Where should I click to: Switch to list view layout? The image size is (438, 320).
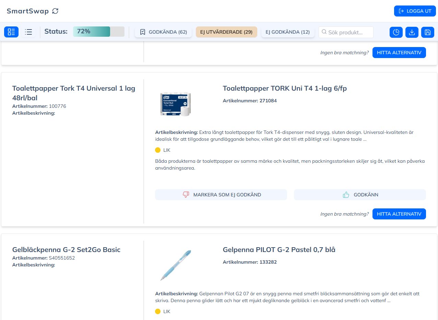(x=28, y=32)
